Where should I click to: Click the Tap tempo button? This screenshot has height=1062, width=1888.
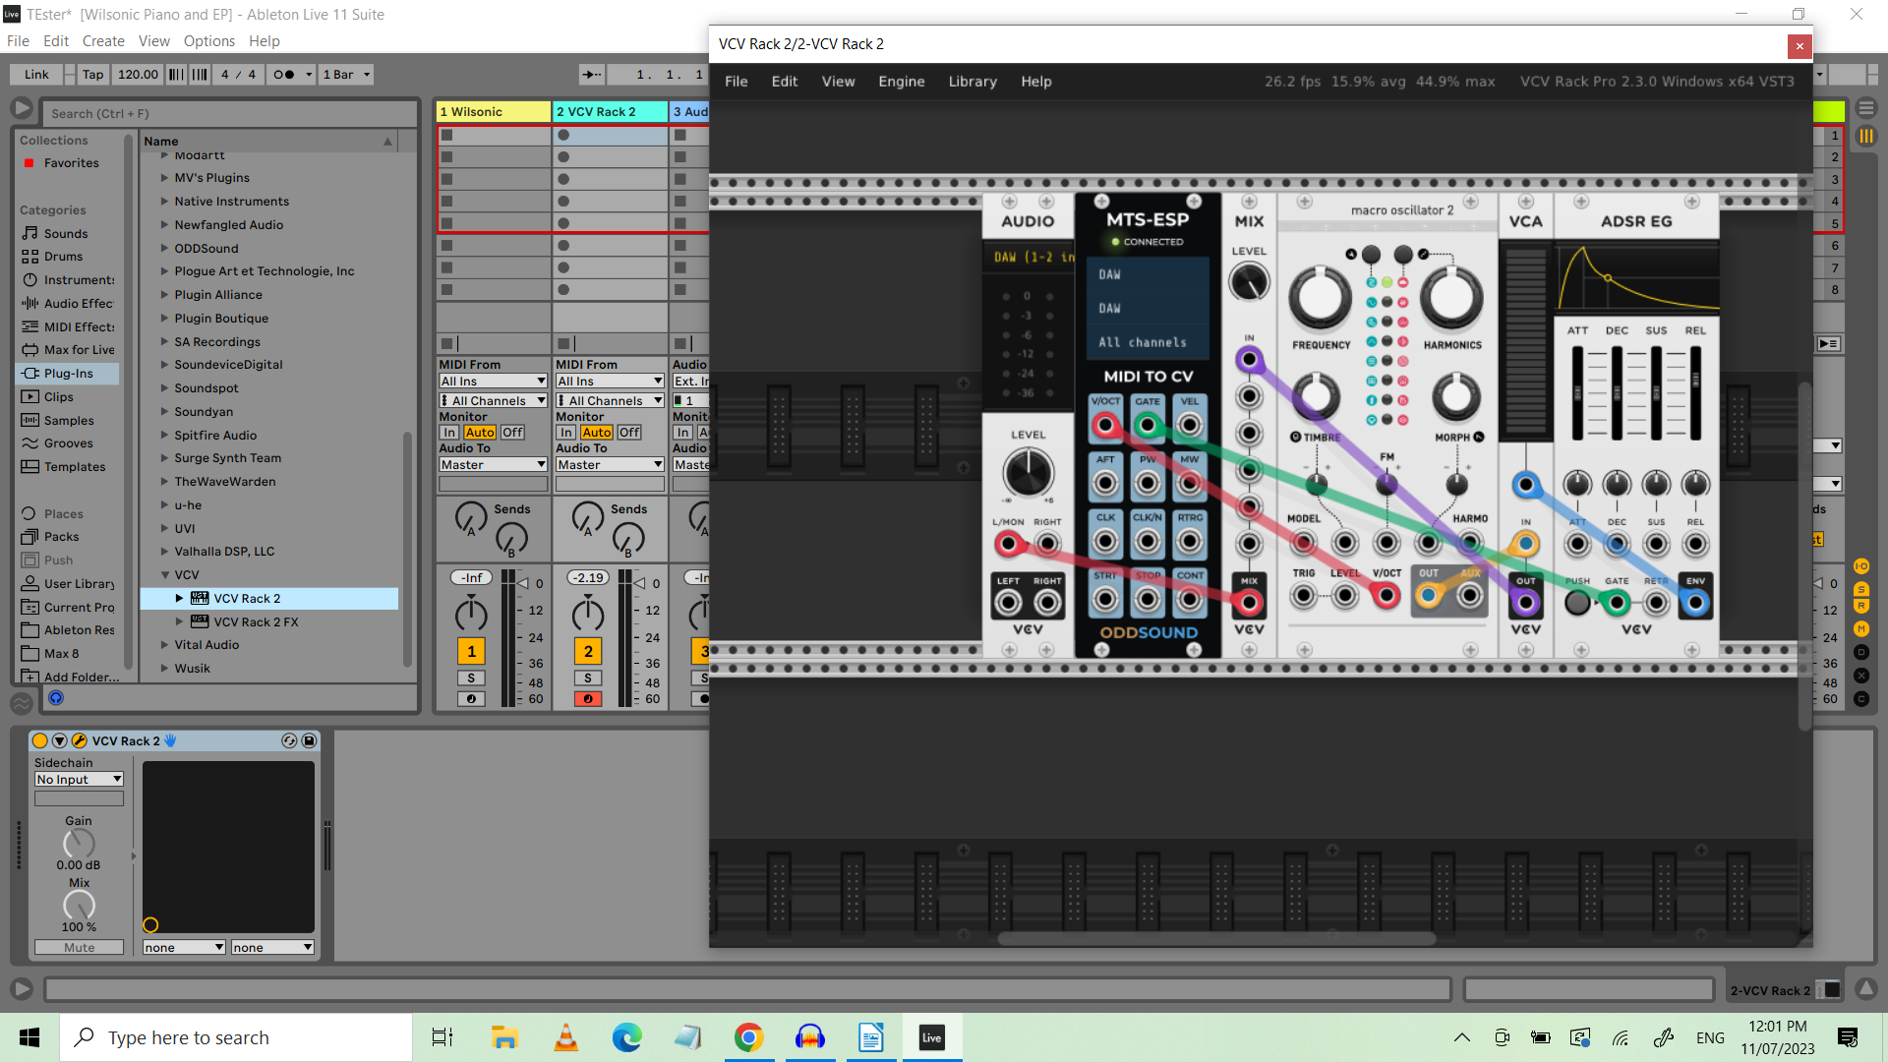(x=92, y=75)
